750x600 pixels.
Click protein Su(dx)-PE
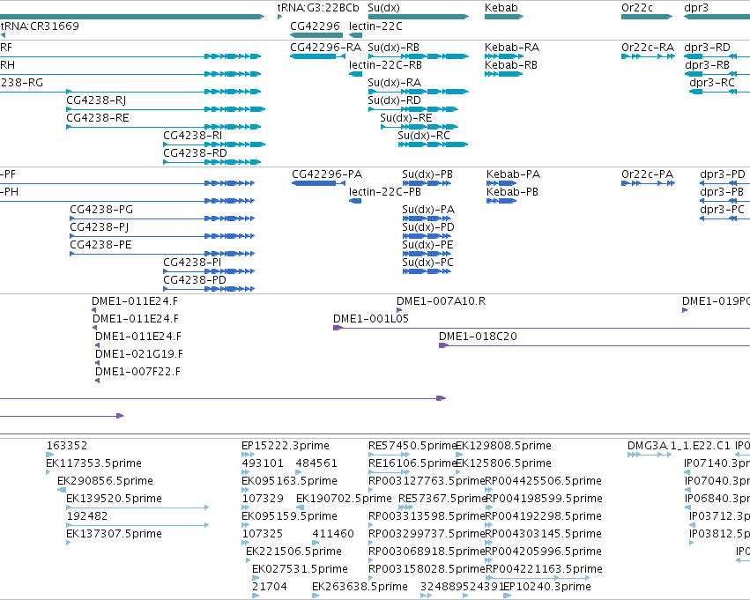(427, 245)
